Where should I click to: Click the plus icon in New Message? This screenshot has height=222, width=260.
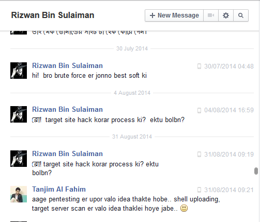[152, 15]
